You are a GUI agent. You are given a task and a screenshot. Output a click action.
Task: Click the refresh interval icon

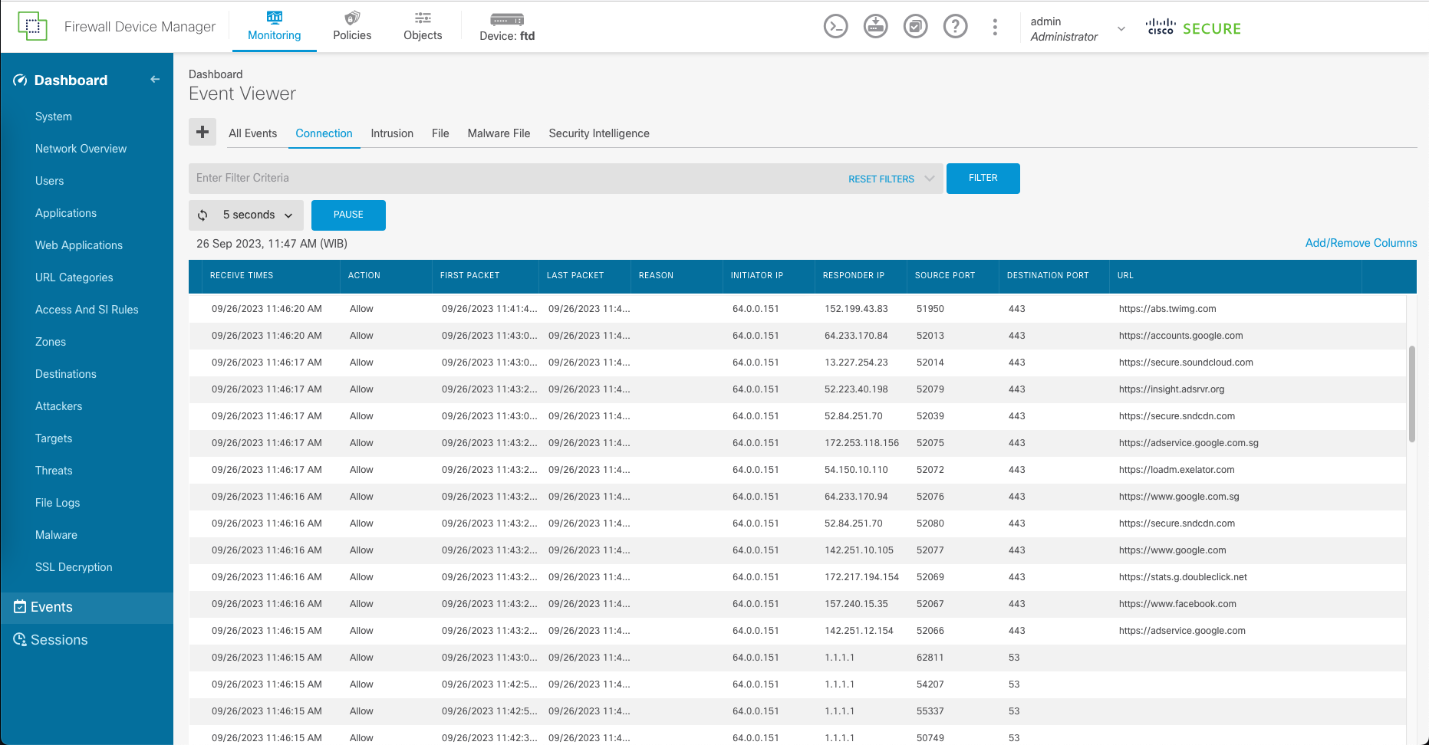coord(203,215)
